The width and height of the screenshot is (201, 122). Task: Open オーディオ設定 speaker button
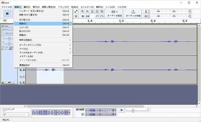tap(115, 14)
